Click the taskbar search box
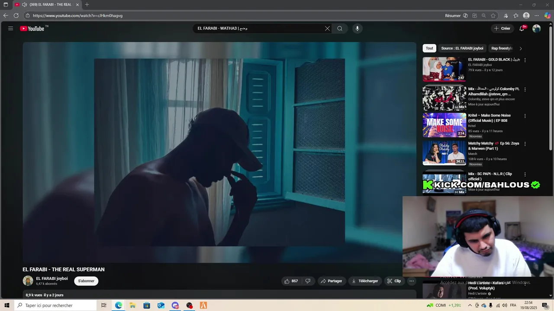Image resolution: width=554 pixels, height=311 pixels. coord(56,305)
